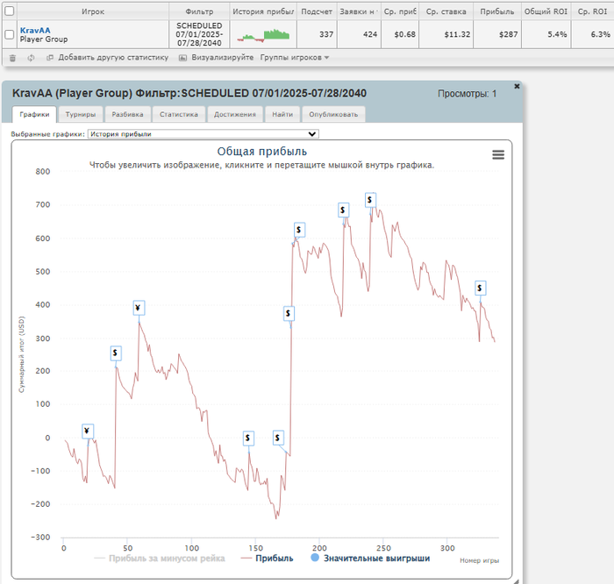This screenshot has width=614, height=584.
Task: Click the dollar marker near game 168
Action: [278, 438]
